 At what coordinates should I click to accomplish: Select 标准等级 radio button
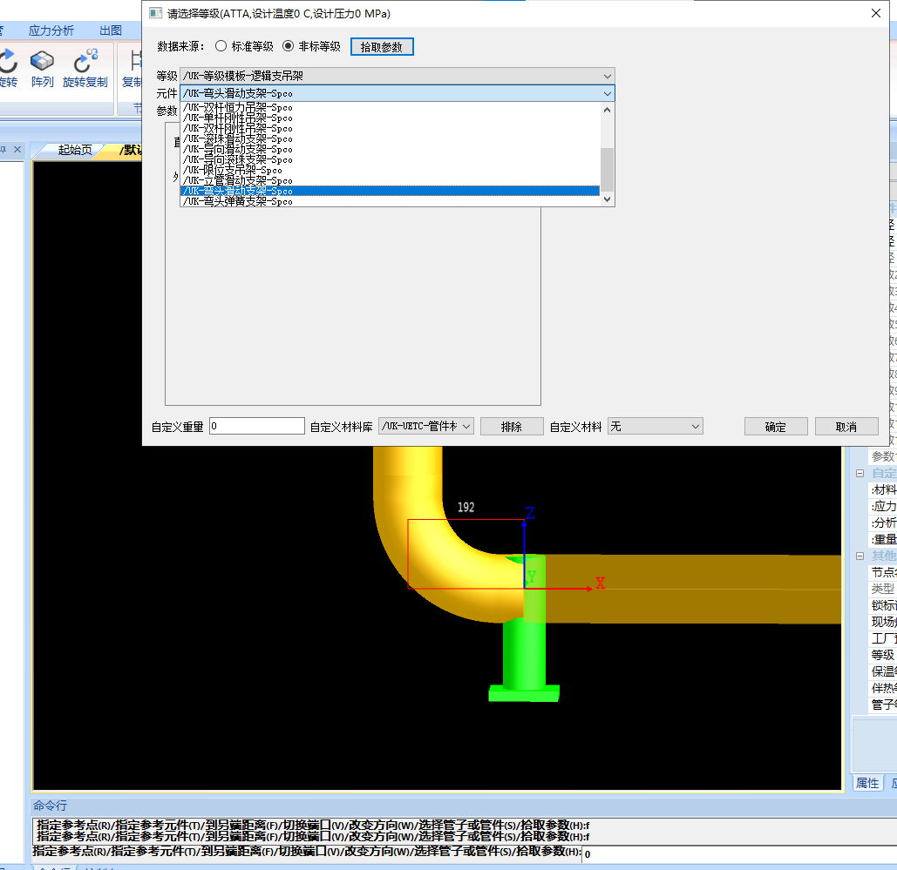click(x=221, y=46)
